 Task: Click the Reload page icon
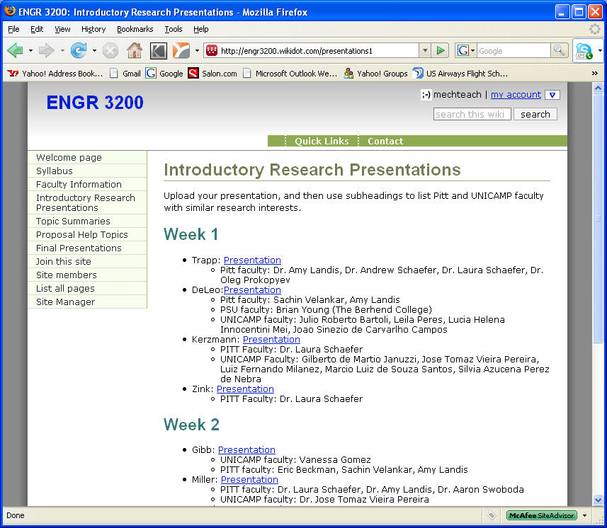pyautogui.click(x=78, y=50)
